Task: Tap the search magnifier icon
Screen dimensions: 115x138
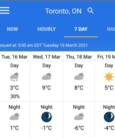Action: [91, 11]
